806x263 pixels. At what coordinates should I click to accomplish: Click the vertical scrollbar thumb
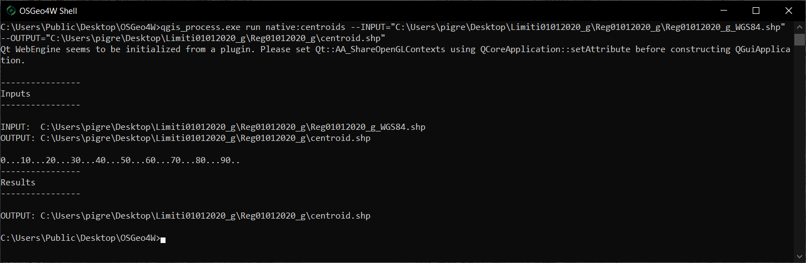(799, 39)
